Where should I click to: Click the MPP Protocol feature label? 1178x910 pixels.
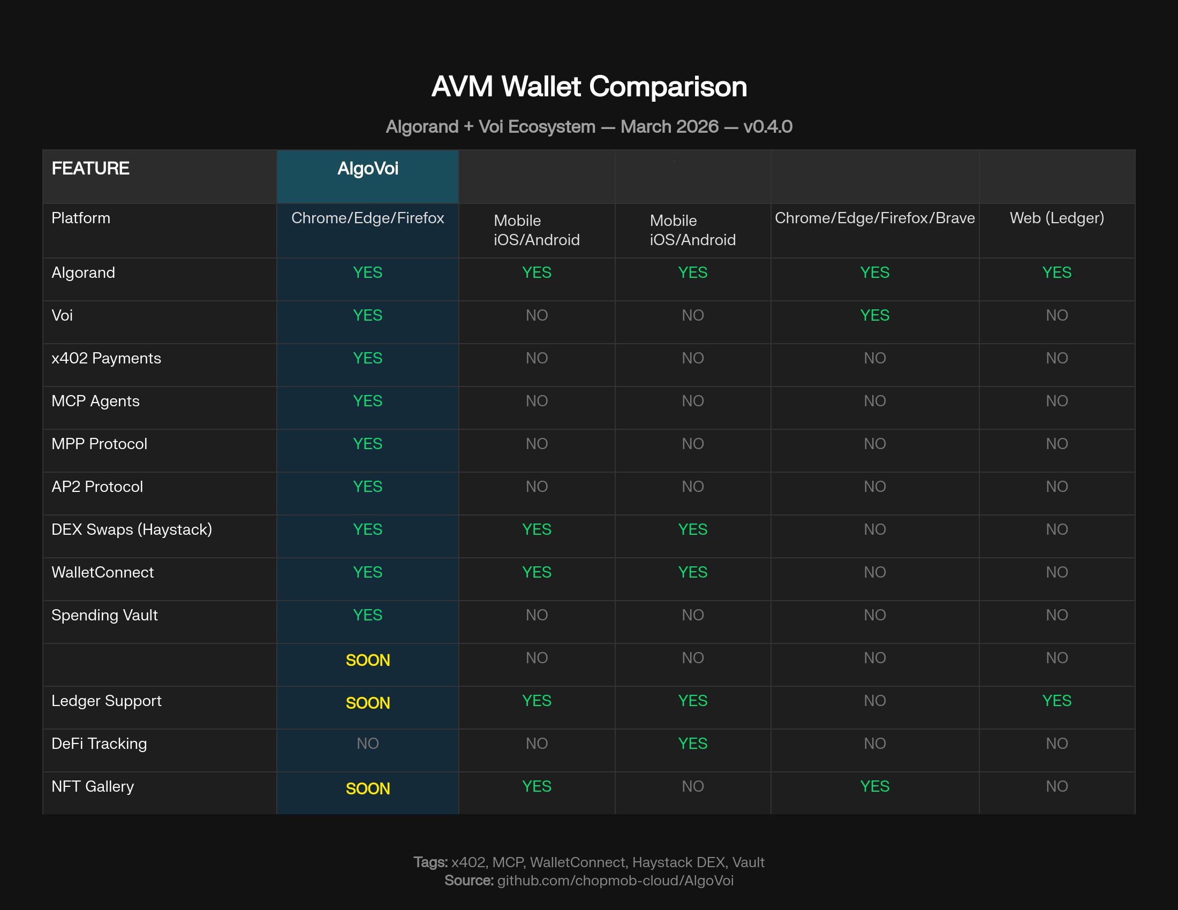point(99,444)
